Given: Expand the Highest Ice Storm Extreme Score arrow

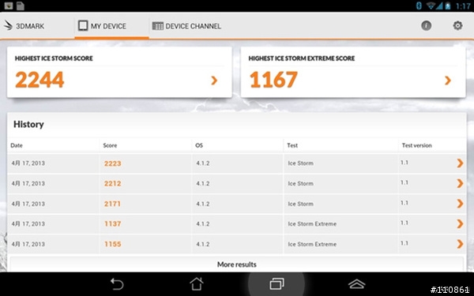Looking at the screenshot, I should (x=448, y=81).
